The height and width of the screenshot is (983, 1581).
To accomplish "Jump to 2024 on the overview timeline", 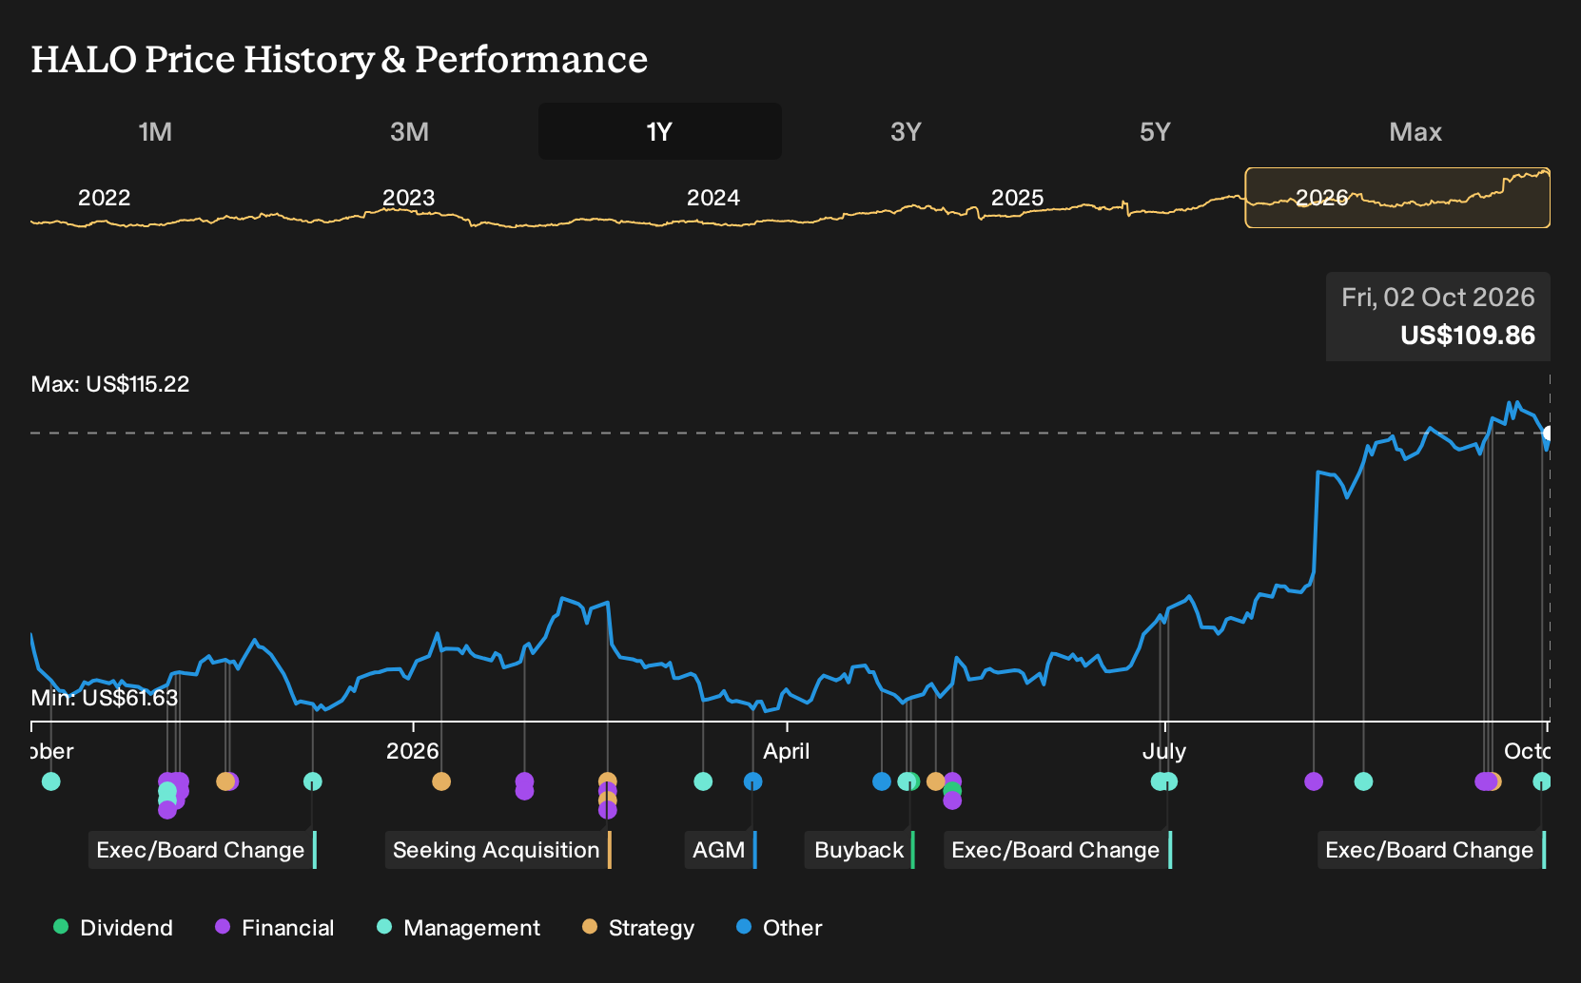I will coord(713,198).
